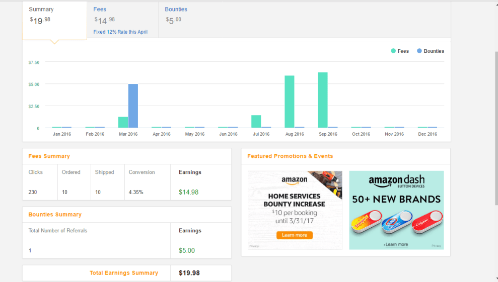
Task: Click the Fees Summary heading
Action: coord(49,156)
